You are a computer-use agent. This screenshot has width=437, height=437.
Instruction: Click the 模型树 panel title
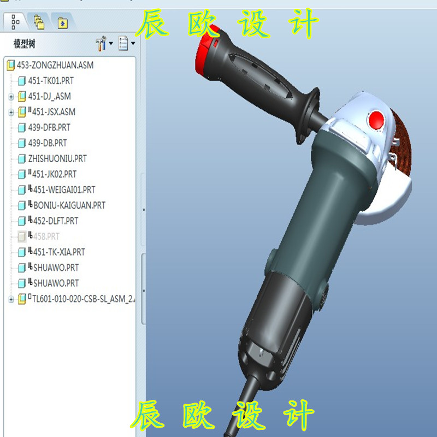pyautogui.click(x=25, y=44)
